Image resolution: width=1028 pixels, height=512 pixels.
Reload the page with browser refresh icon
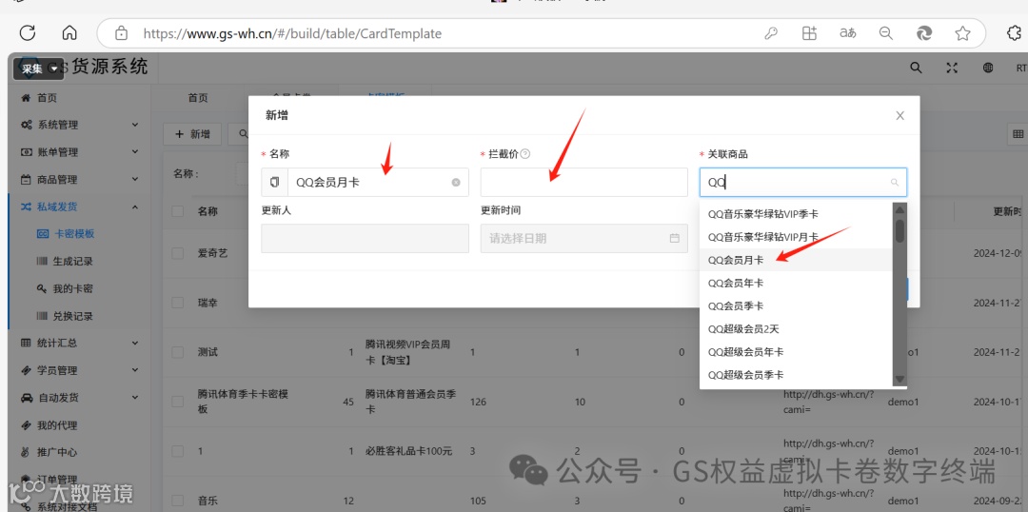[x=27, y=32]
